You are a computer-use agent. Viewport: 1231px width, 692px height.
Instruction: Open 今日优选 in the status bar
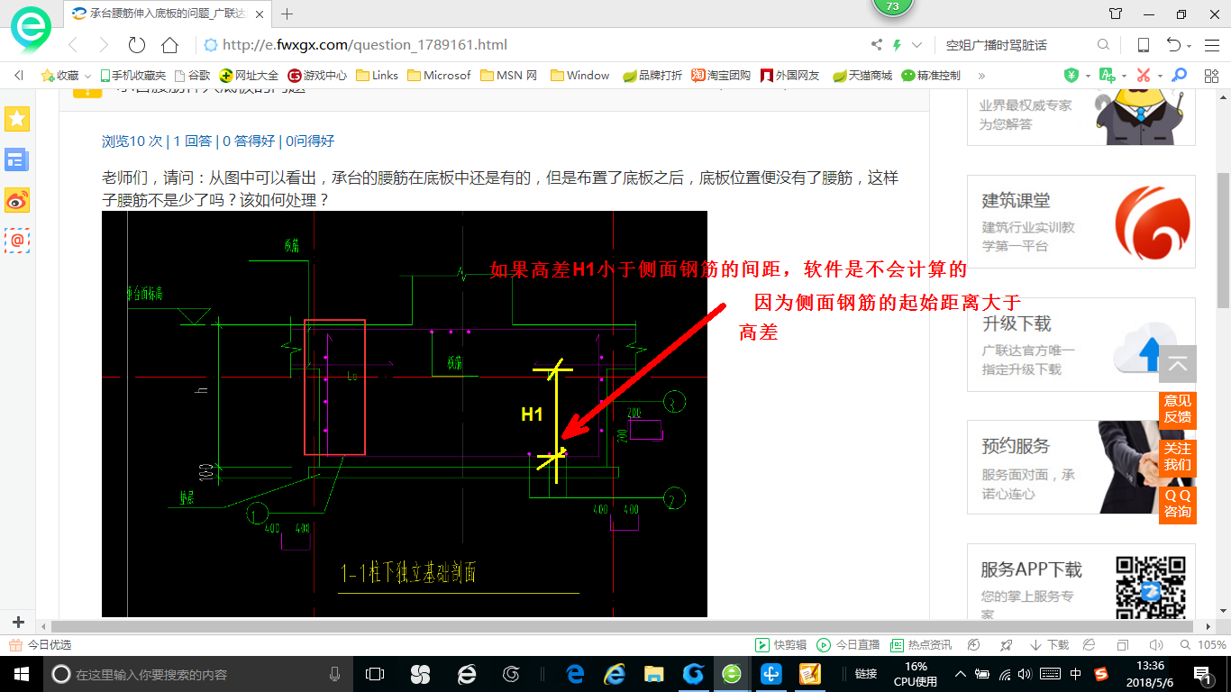[x=41, y=645]
